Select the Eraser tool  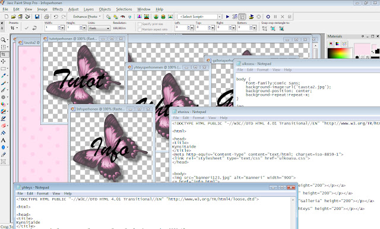(x=3, y=126)
